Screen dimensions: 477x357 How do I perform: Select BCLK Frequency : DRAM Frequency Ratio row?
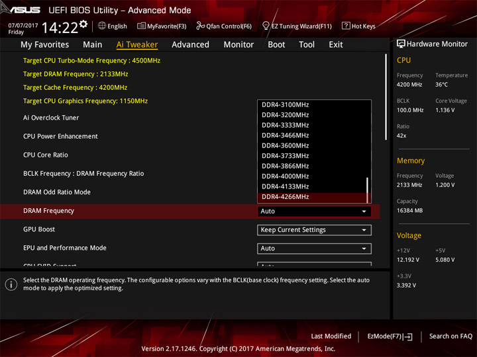pyautogui.click(x=83, y=174)
